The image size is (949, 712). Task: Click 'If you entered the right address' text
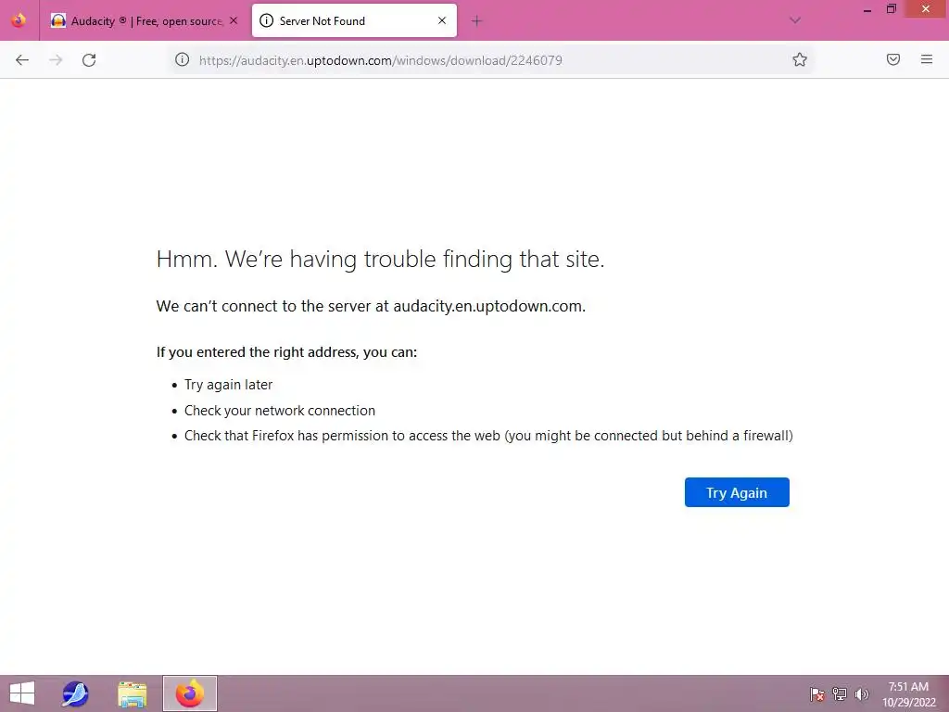pos(286,352)
